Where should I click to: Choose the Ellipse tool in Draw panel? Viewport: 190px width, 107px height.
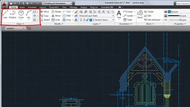click(x=34, y=16)
